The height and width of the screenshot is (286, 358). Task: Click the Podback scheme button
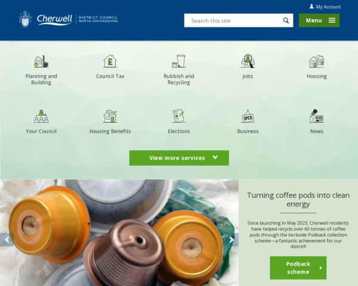click(x=298, y=268)
